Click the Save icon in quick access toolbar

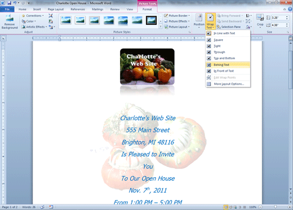pyautogui.click(x=10, y=3)
